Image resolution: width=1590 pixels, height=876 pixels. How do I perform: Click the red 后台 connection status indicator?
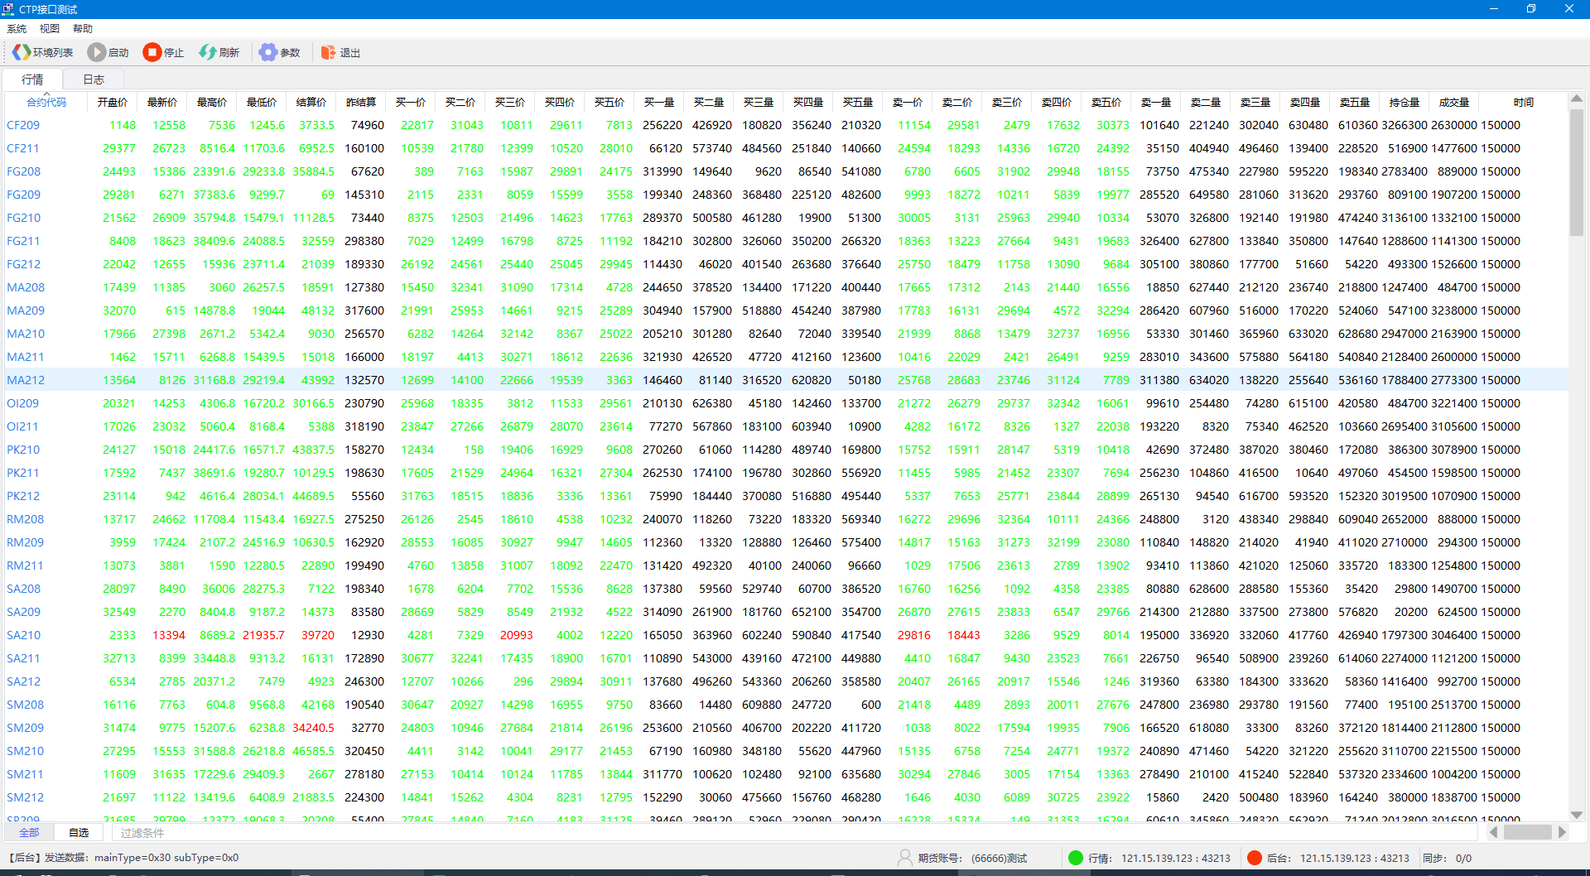1255,858
